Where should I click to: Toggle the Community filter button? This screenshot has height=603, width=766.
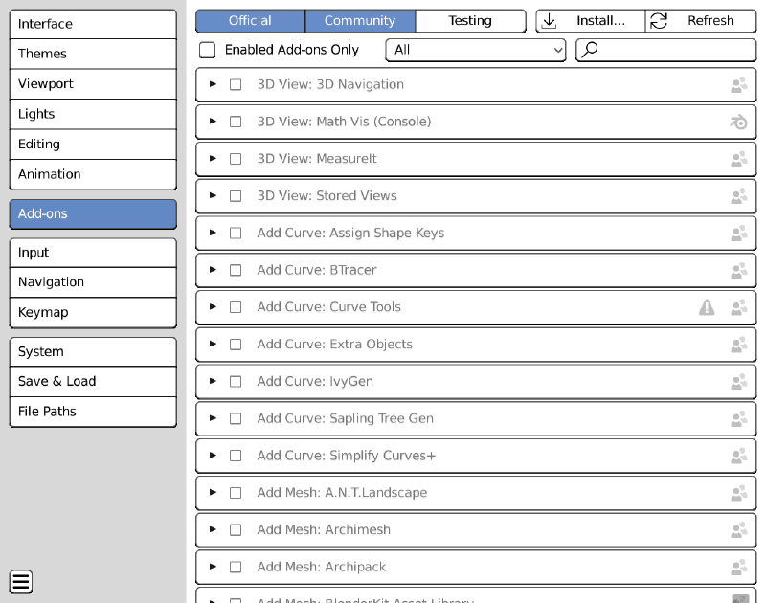(x=360, y=20)
